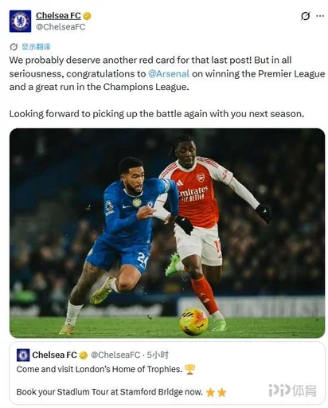Screen dimensions: 328x408
Task: Open the quoted Chelsea FC post card
Action: (x=167, y=373)
